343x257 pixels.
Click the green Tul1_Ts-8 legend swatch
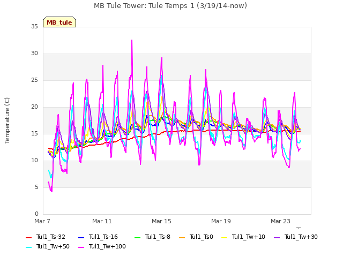[137, 238]
